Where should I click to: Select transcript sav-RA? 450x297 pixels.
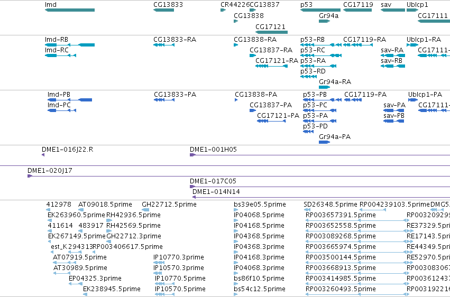[x=392, y=55]
